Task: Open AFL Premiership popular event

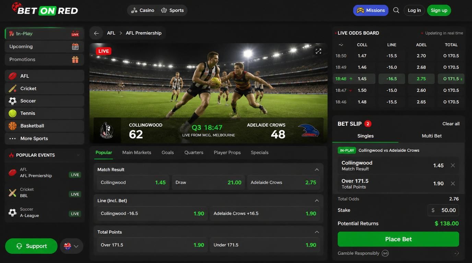Action: (x=45, y=173)
